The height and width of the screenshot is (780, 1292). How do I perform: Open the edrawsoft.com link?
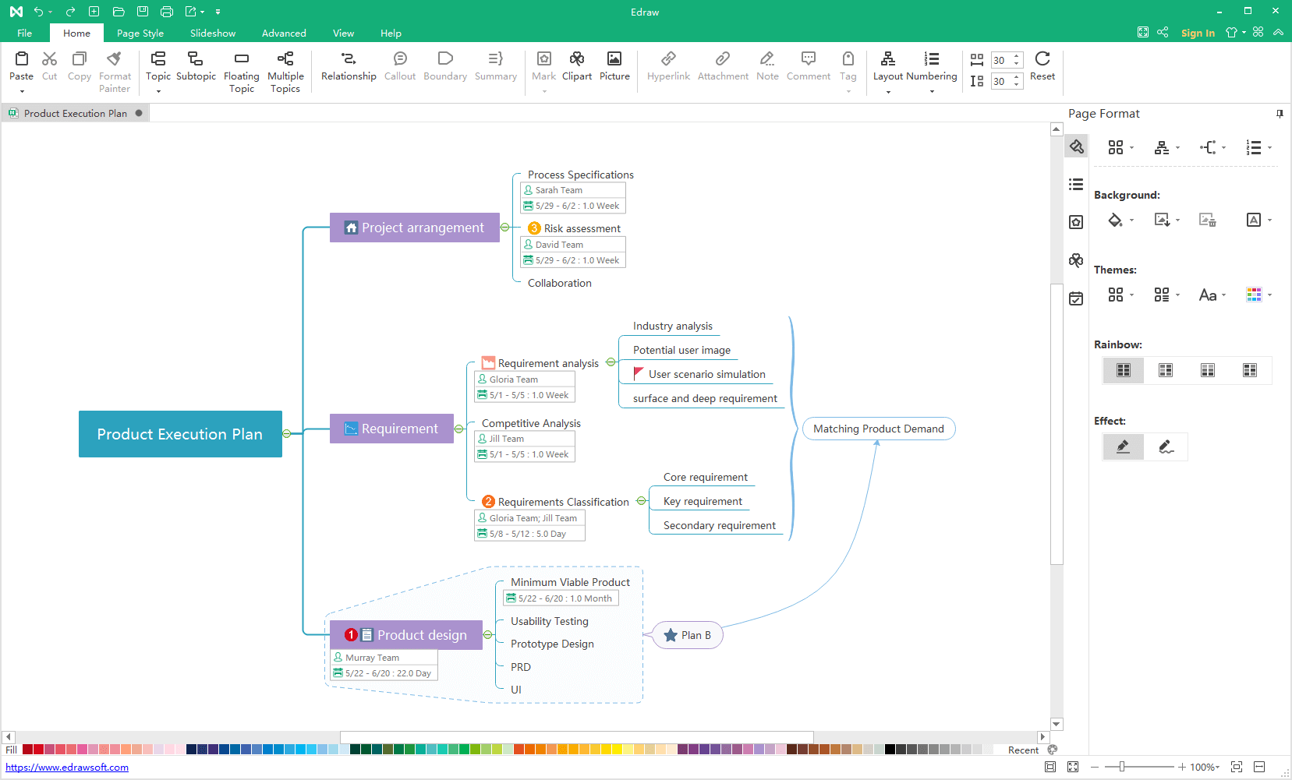67,768
